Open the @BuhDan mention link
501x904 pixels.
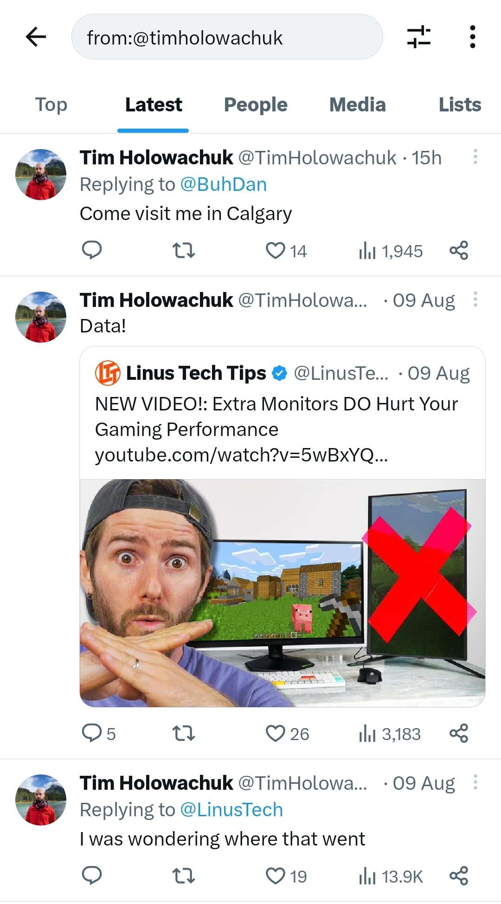pos(223,184)
